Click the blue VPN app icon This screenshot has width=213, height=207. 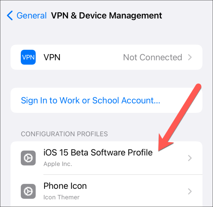pyautogui.click(x=28, y=57)
